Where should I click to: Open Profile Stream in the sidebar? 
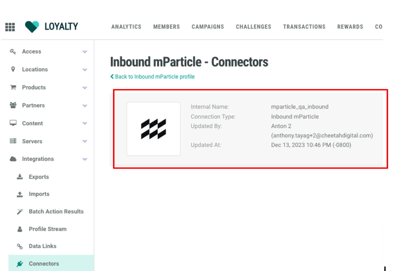tap(48, 229)
